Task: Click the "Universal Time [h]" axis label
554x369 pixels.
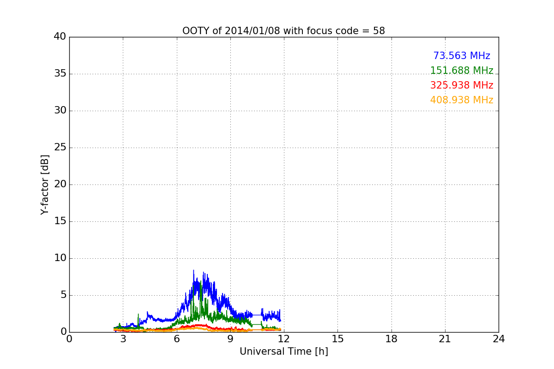Action: point(283,351)
